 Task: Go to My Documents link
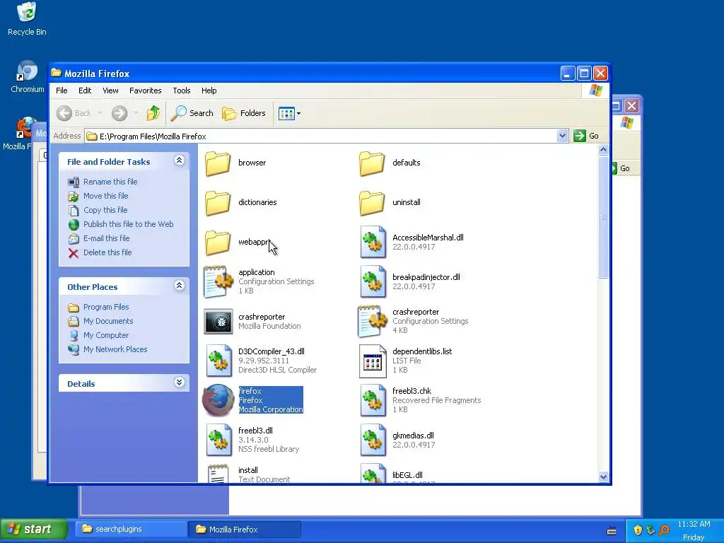[100, 321]
